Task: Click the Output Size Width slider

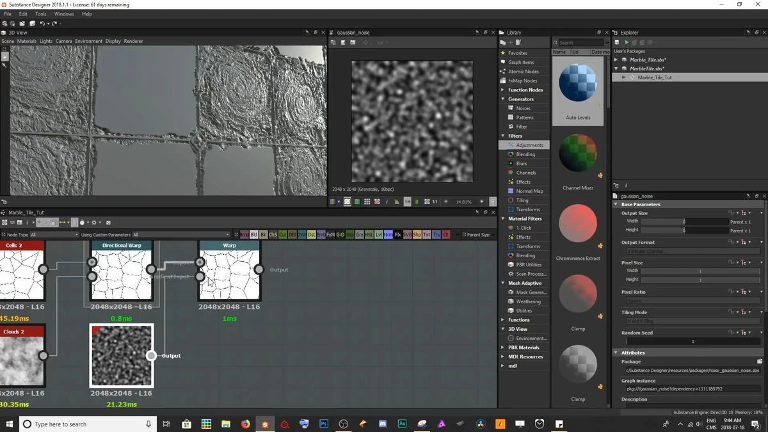Action: pos(684,221)
